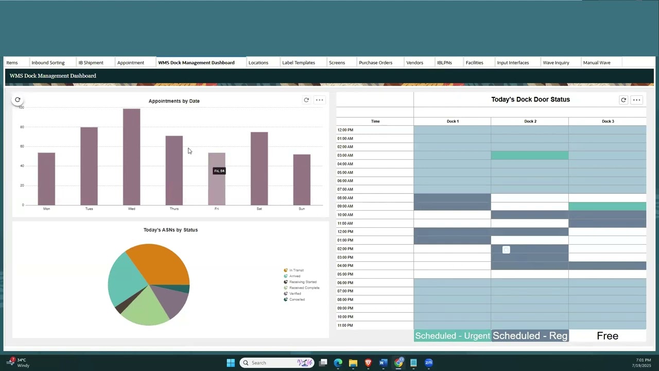Click the Scheduled - Urgent legend swatch
Viewport: 659px width, 371px height.
[453, 336]
